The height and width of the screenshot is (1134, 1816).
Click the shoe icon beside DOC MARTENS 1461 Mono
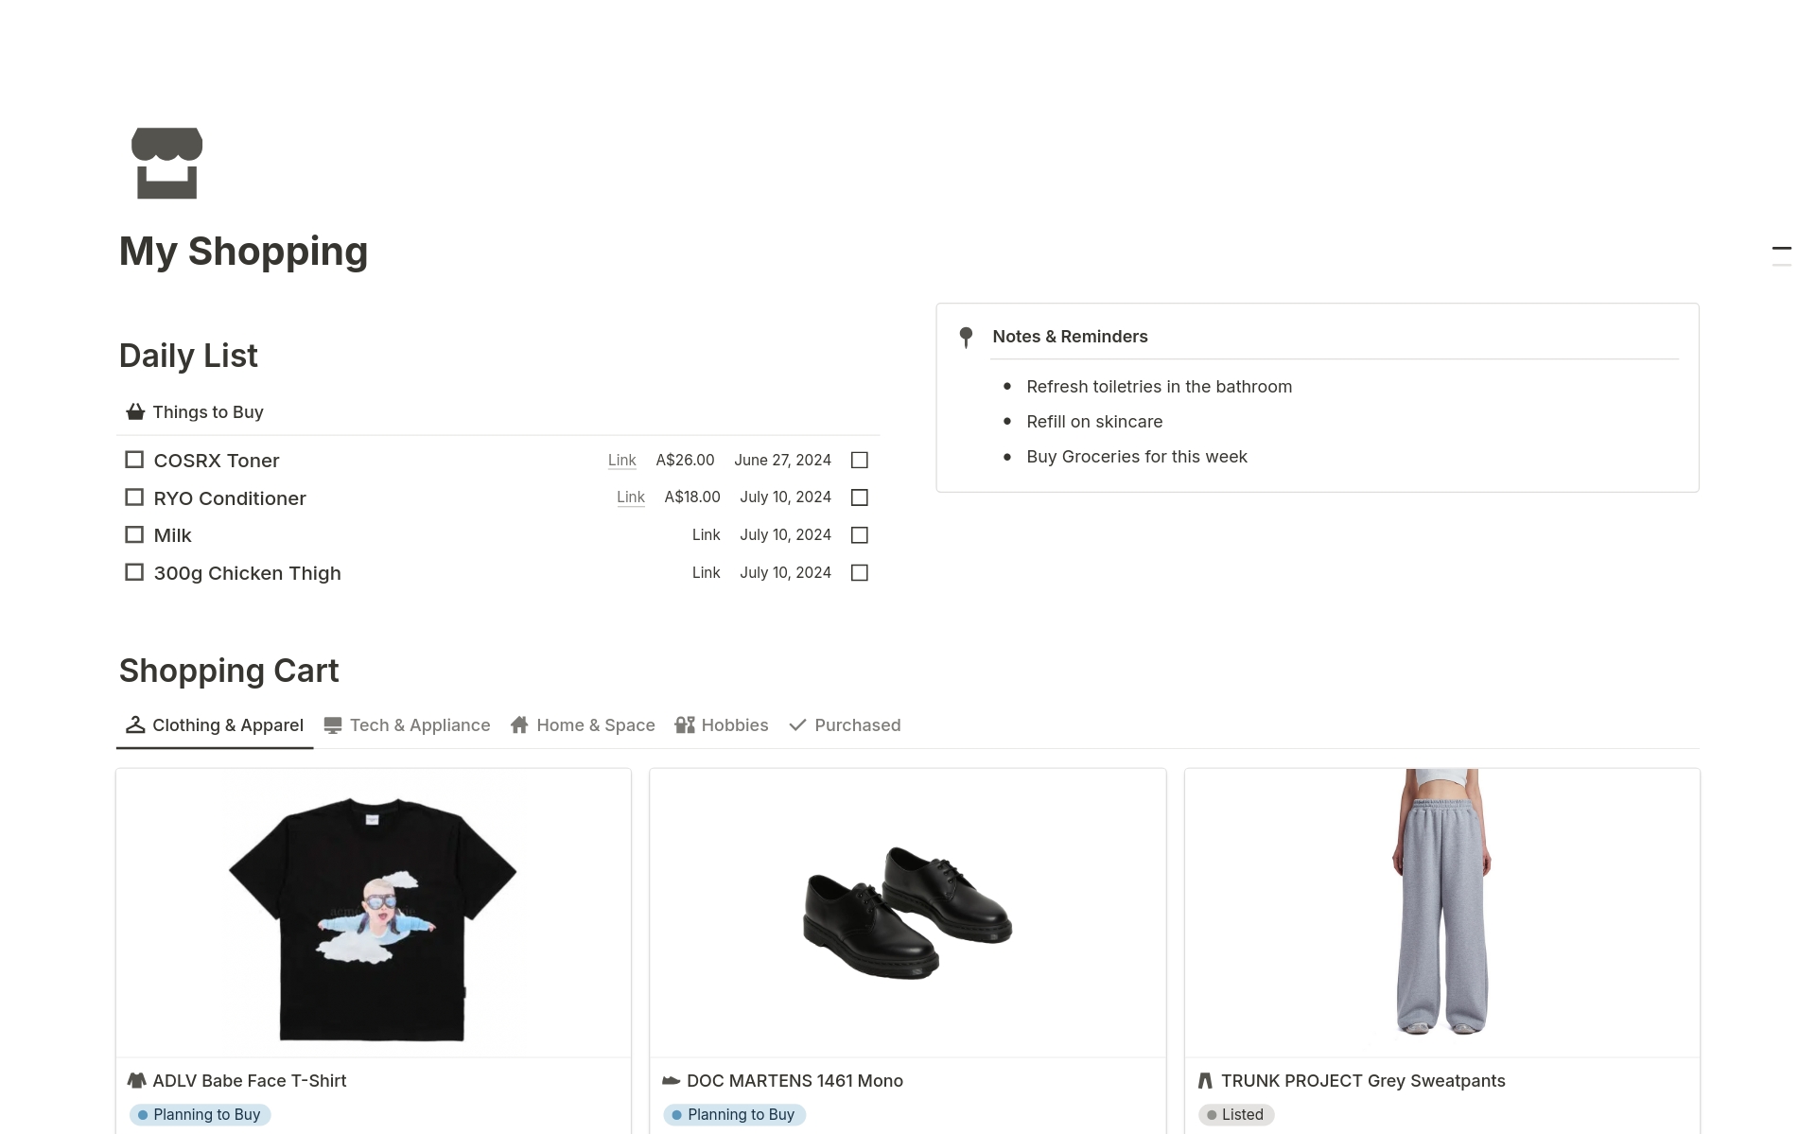click(672, 1080)
